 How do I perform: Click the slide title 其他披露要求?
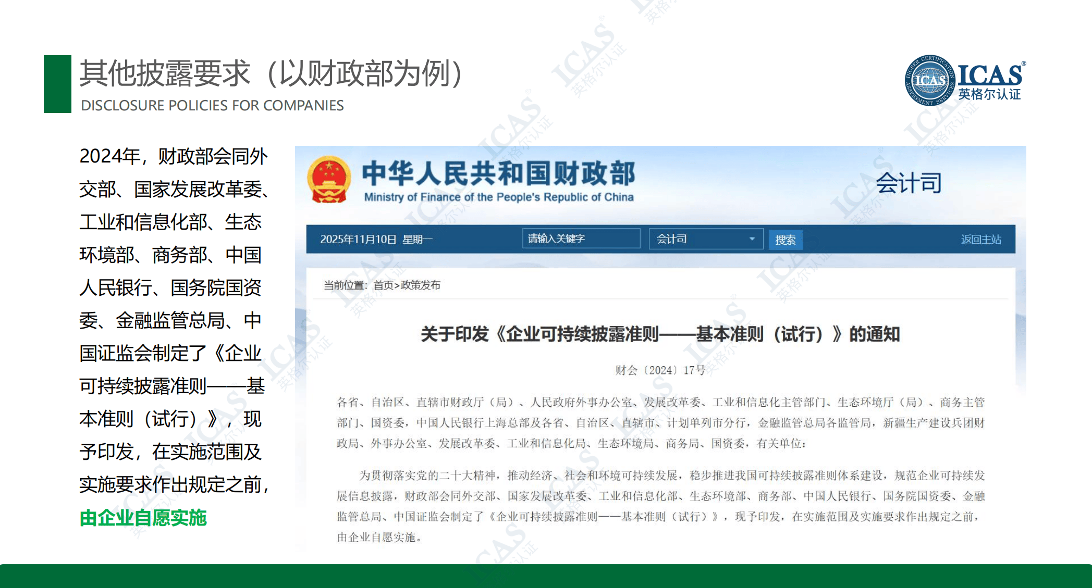click(165, 73)
